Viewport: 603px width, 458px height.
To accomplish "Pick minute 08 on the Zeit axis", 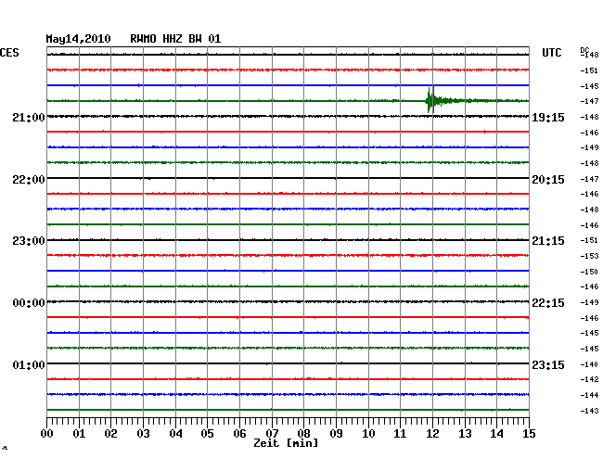I will (303, 433).
